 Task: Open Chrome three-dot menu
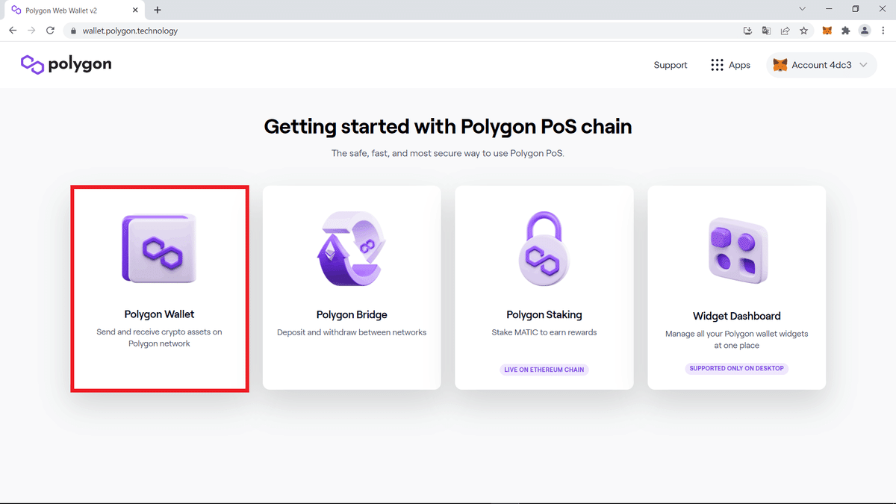coord(883,31)
